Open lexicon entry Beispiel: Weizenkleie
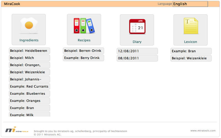Viewport: 221px width, 138px height. (x=191, y=58)
